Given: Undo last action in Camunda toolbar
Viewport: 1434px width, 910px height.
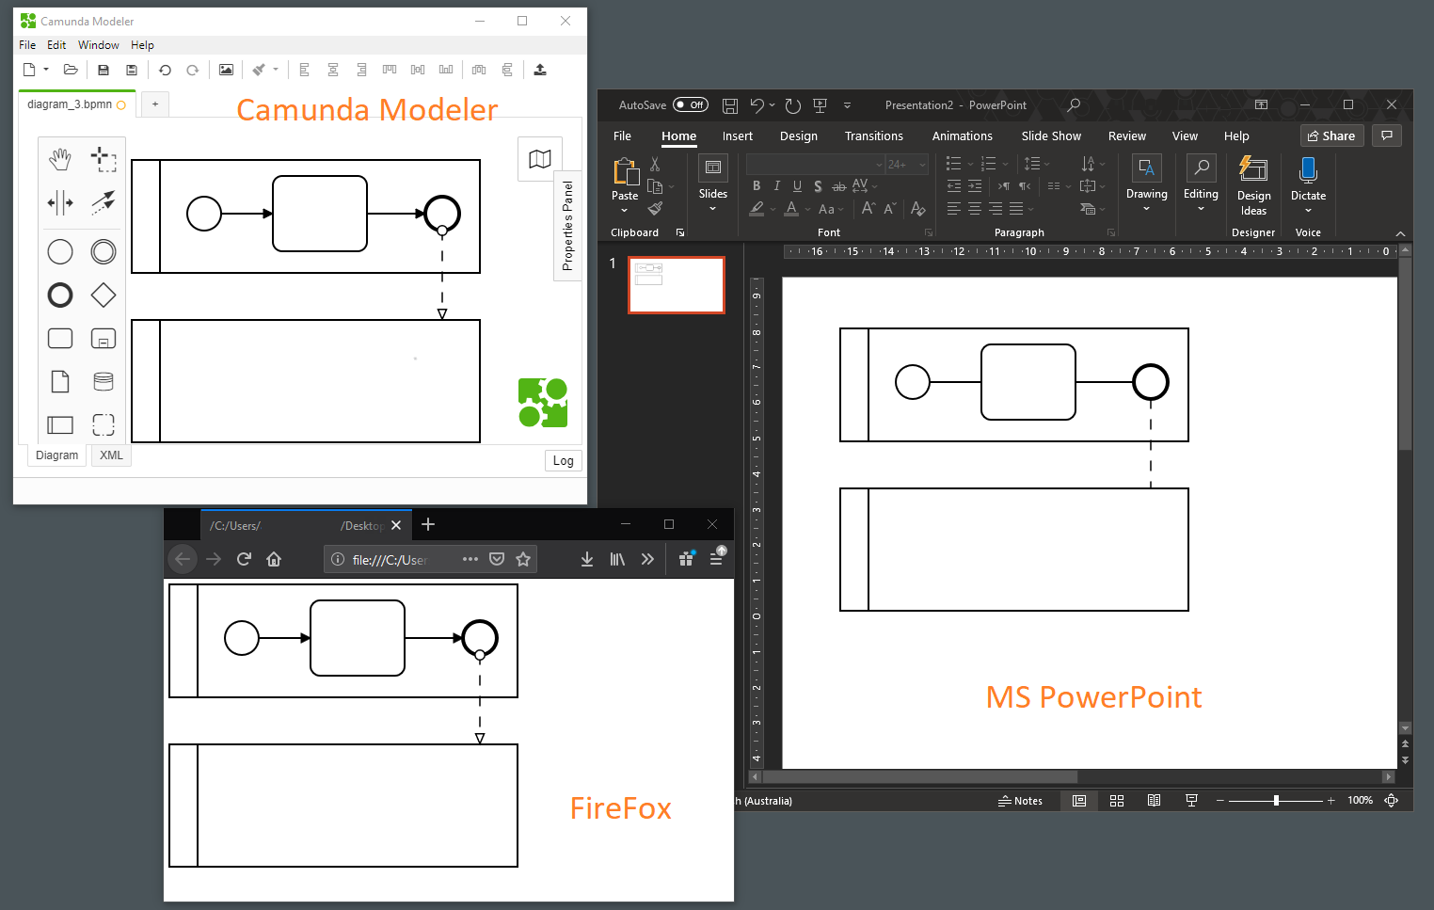Looking at the screenshot, I should coord(165,70).
